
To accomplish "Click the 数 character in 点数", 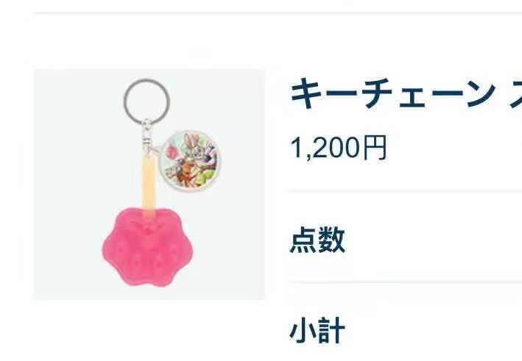I will click(332, 240).
